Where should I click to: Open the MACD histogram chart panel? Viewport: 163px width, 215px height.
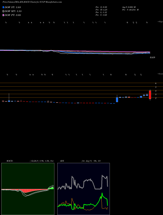[28, 189]
